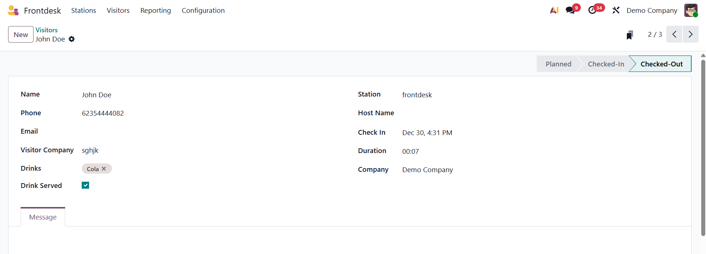Click the New button
The height and width of the screenshot is (254, 706).
pyautogui.click(x=21, y=35)
